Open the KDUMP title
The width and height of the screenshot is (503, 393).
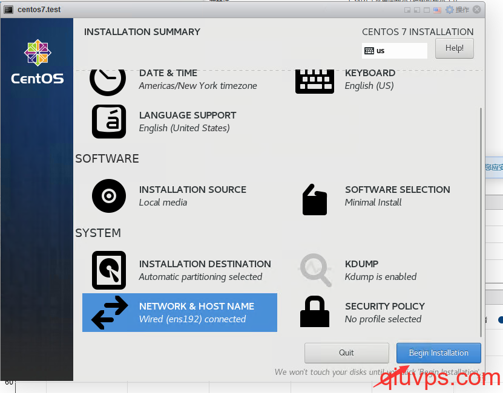362,264
